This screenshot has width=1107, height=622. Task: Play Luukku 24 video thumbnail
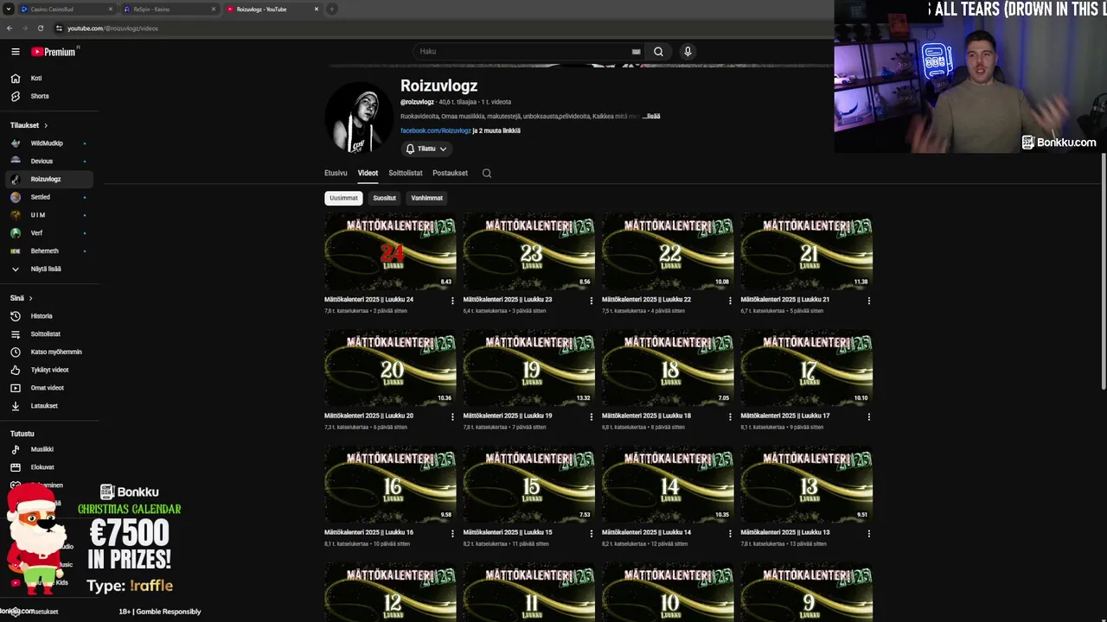pos(390,251)
